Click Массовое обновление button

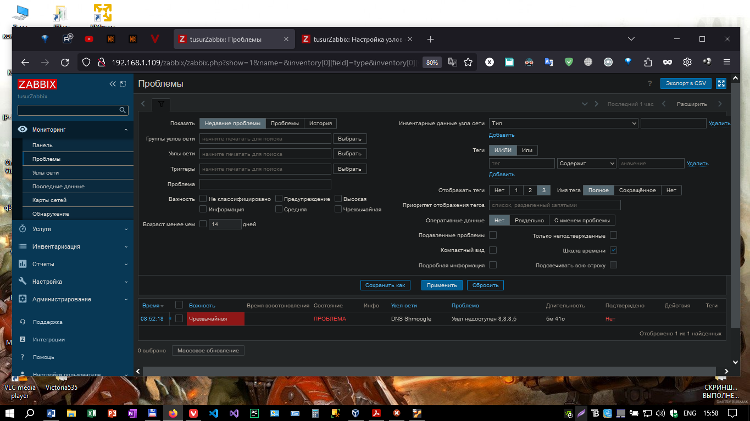click(x=208, y=350)
